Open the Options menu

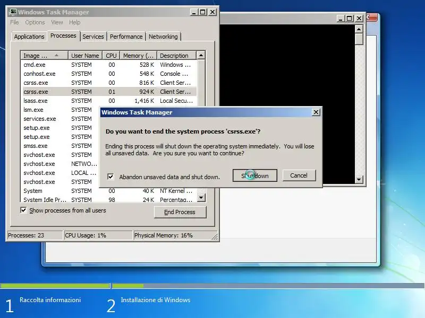(35, 22)
